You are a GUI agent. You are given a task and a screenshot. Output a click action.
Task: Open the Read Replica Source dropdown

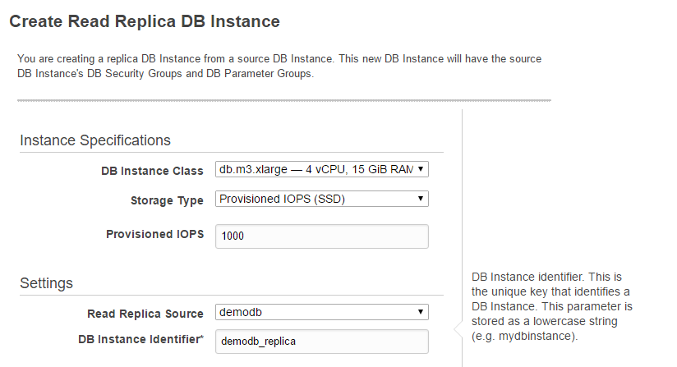click(322, 312)
